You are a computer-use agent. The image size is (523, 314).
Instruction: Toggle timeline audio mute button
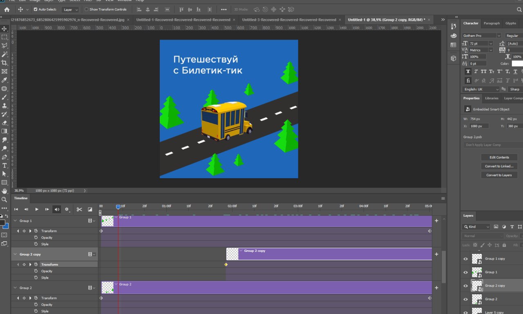[57, 209]
